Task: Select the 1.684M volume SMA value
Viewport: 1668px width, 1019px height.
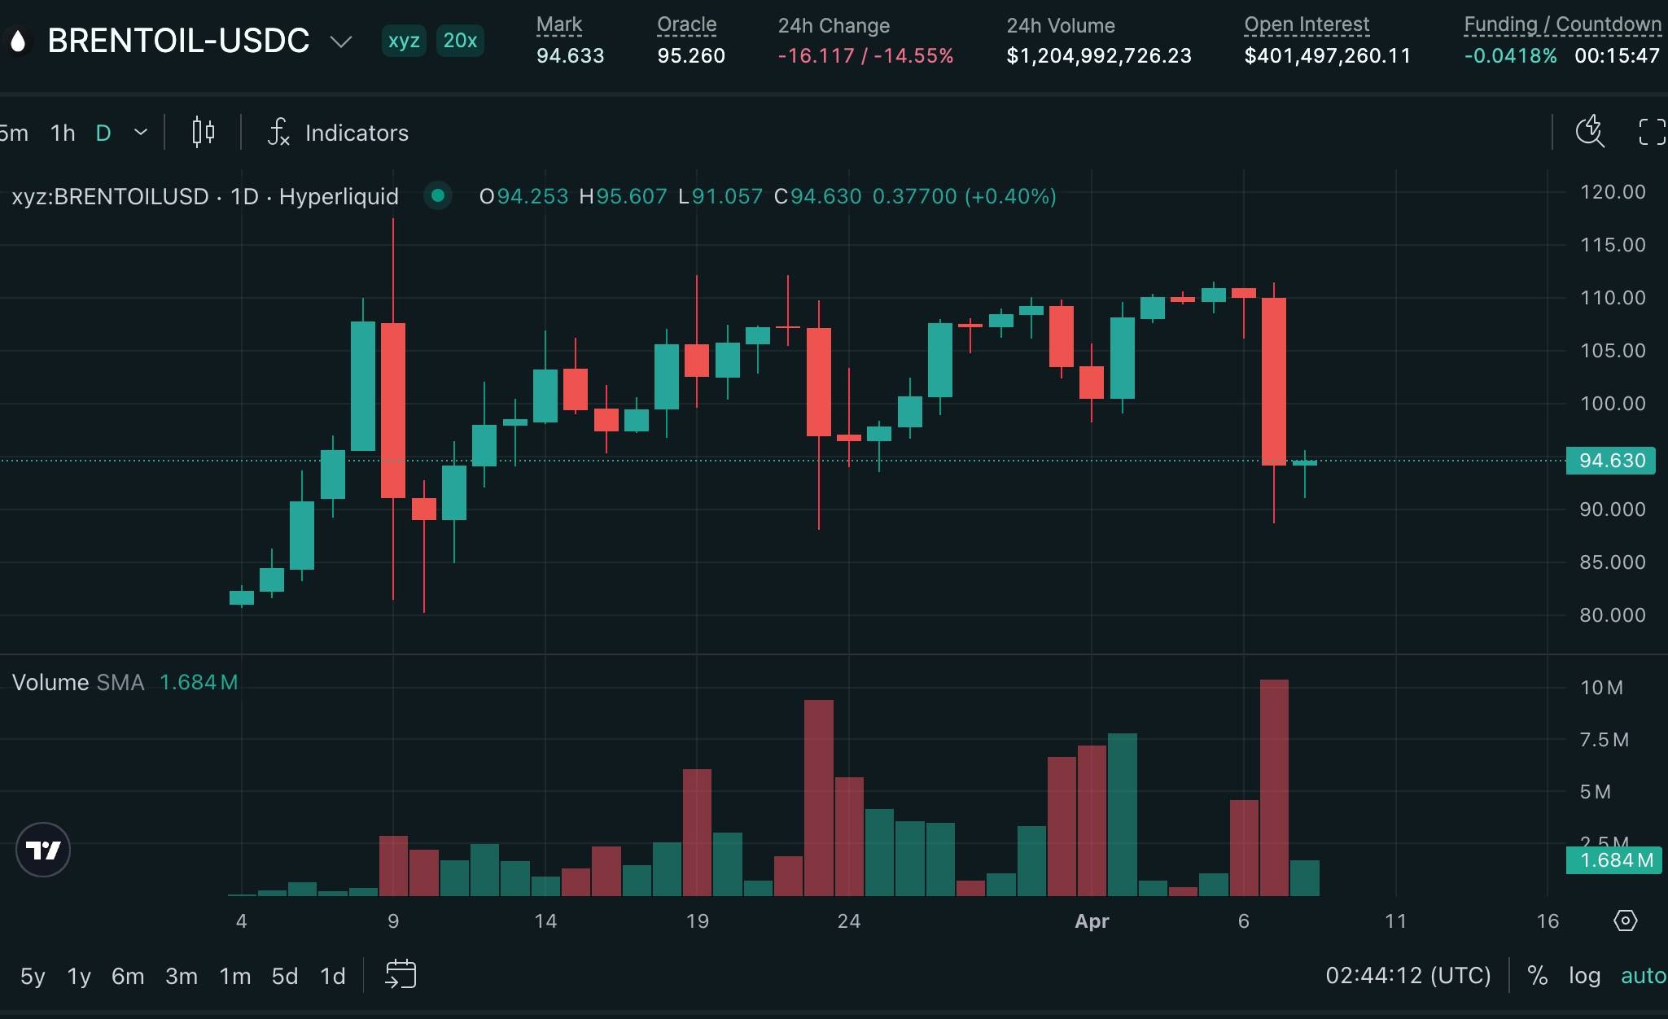Action: pos(198,682)
